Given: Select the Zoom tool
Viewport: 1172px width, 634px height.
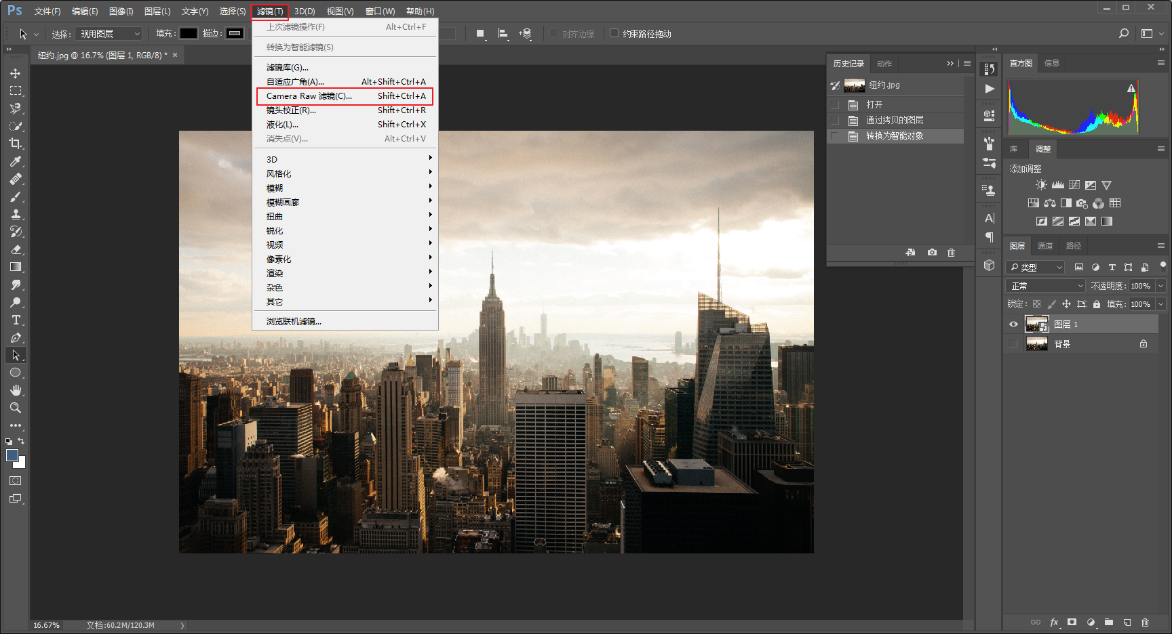Looking at the screenshot, I should pos(15,408).
